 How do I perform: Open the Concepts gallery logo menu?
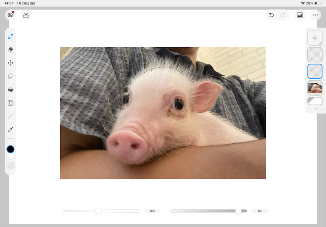point(11,15)
